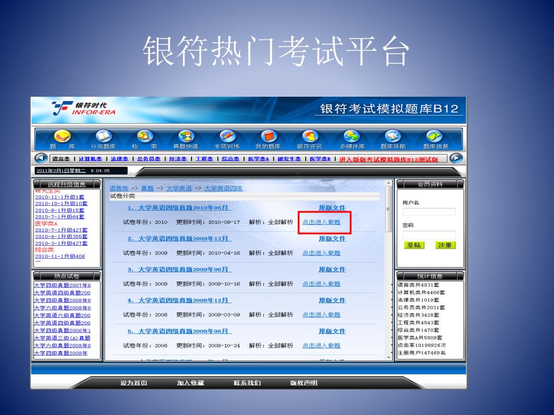Open the 多媒体库 toolbar icon
Viewport: 554px width, 415px height.
pyautogui.click(x=352, y=139)
